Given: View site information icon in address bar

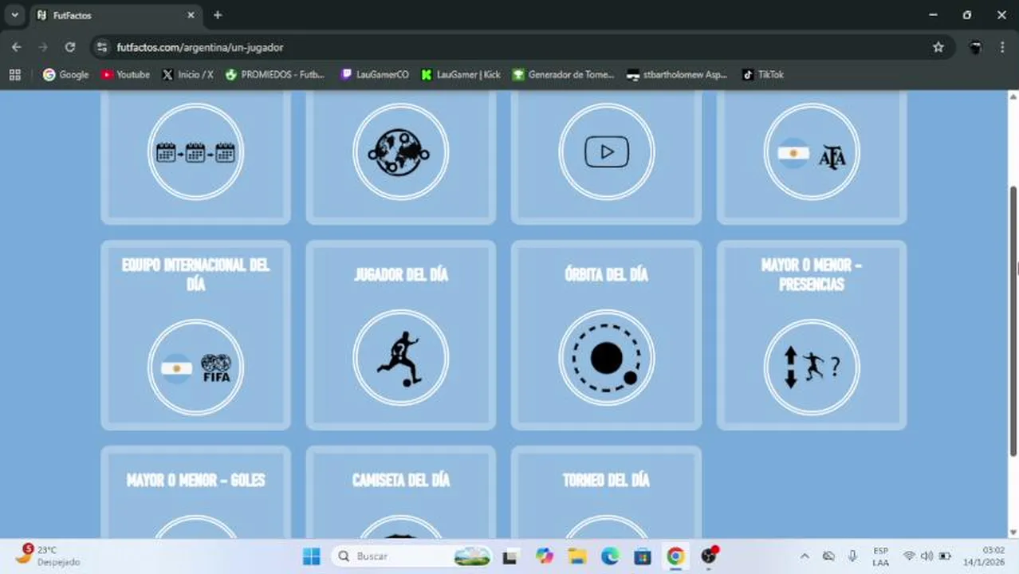Looking at the screenshot, I should (101, 47).
